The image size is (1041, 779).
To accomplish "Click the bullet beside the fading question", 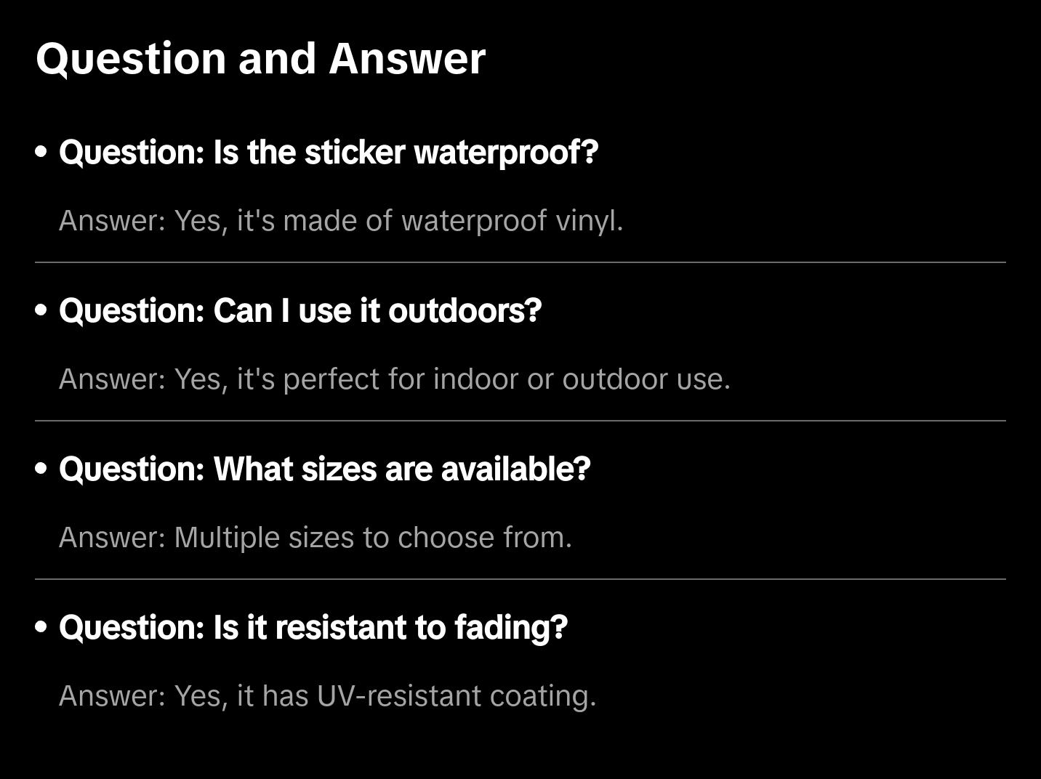I will pos(41,628).
